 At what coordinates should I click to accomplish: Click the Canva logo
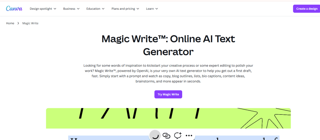click(x=14, y=8)
